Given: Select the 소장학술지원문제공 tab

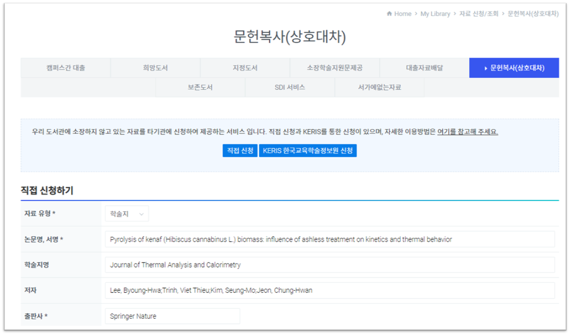Looking at the screenshot, I should [x=334, y=68].
